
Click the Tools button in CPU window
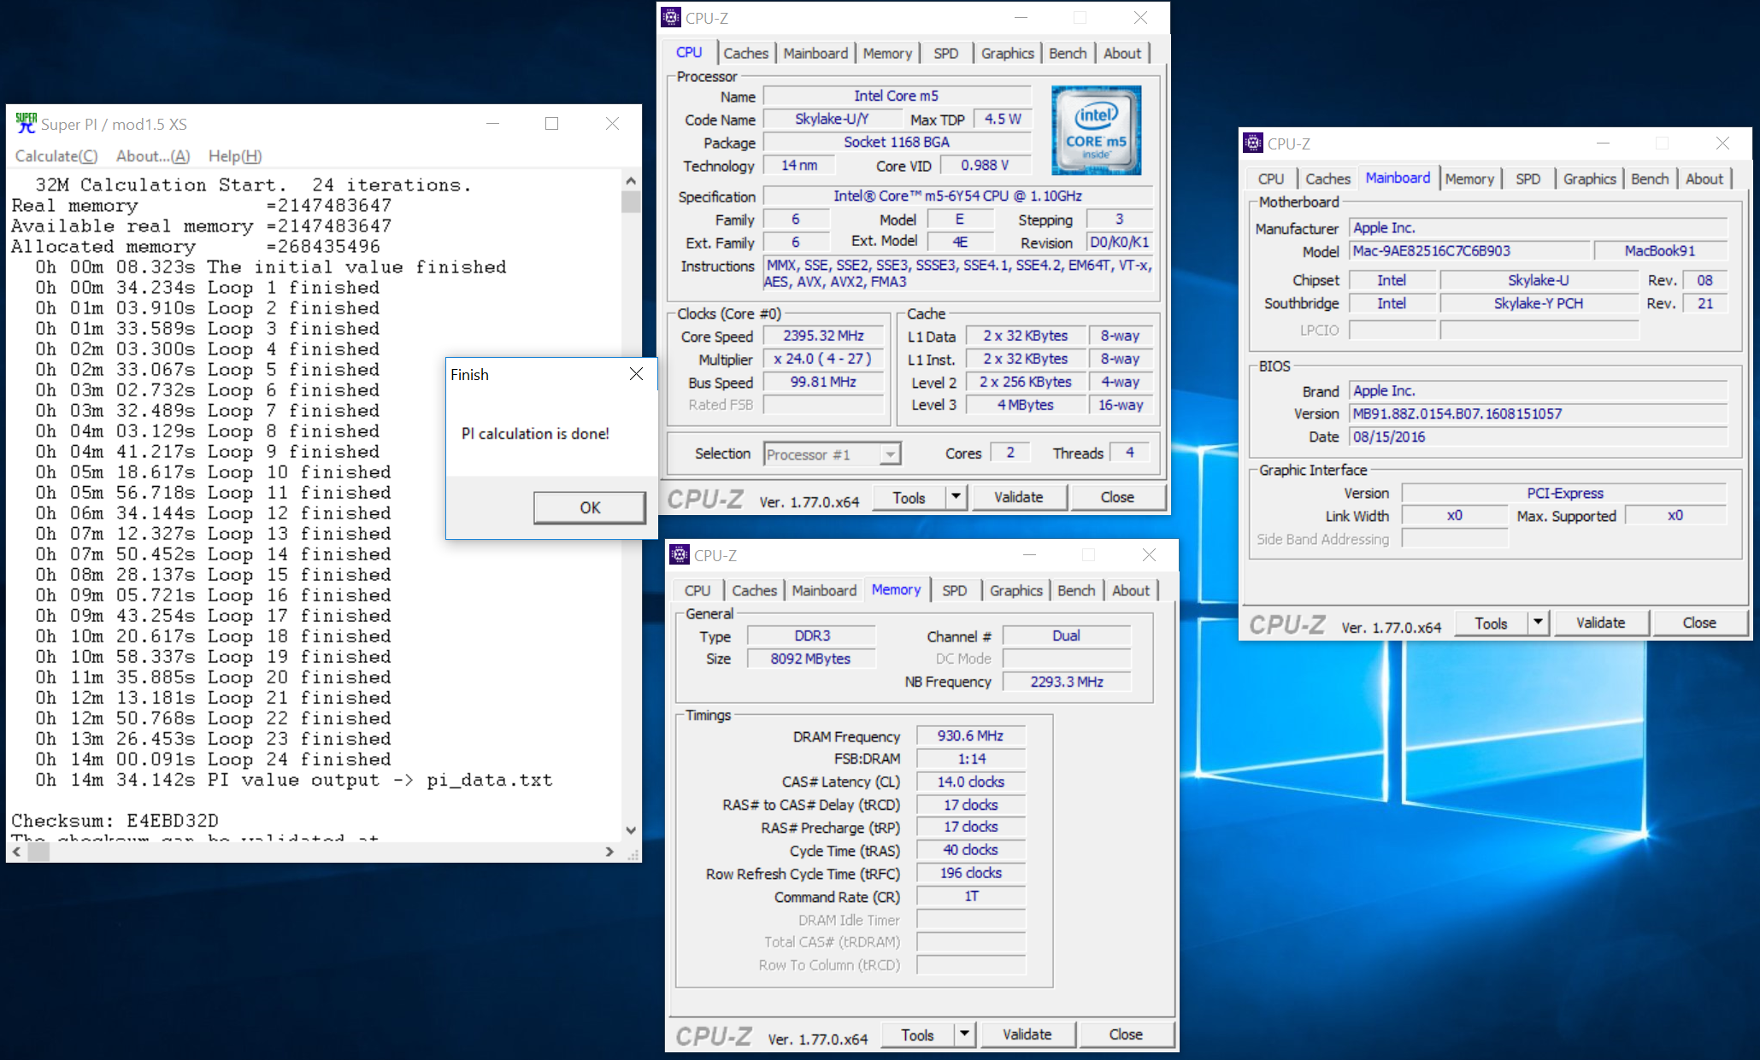point(909,497)
